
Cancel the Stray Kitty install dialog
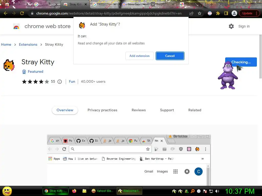coord(170,56)
